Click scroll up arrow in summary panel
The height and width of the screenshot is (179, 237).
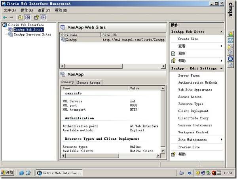163,88
